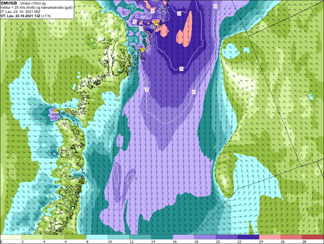Select the 8–10 m/s light cyan legend swatch
The width and height of the screenshot is (324, 244).
click(97, 237)
